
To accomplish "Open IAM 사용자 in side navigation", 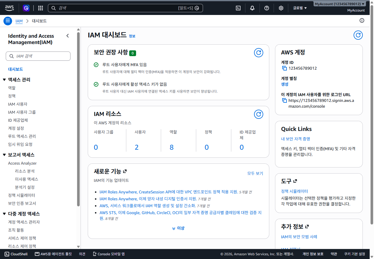I will click(x=18, y=104).
